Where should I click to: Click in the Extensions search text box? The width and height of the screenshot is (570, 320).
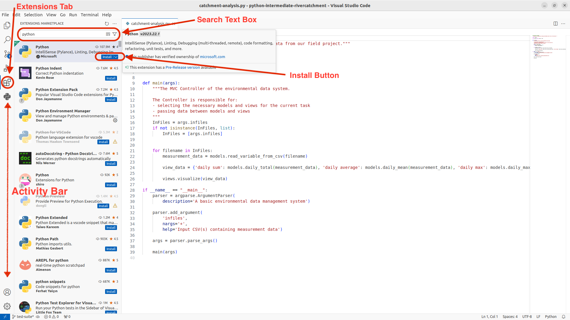click(x=64, y=34)
